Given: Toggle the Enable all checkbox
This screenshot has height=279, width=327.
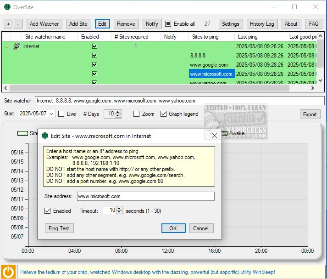Looking at the screenshot, I should 168,24.
